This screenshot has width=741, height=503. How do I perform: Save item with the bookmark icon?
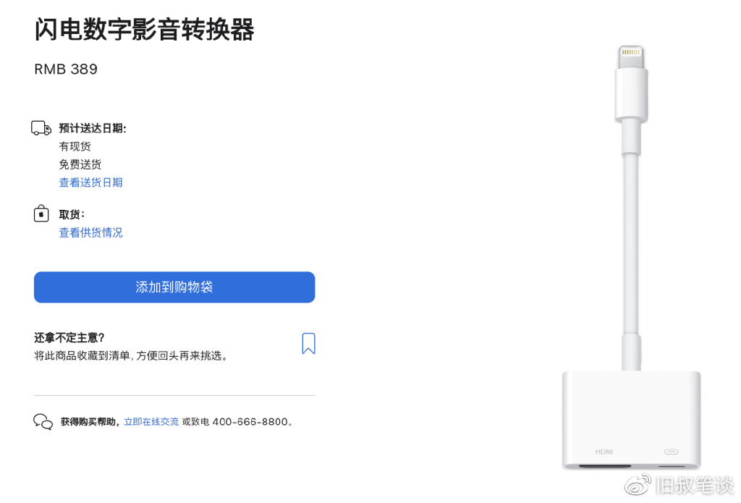308,343
